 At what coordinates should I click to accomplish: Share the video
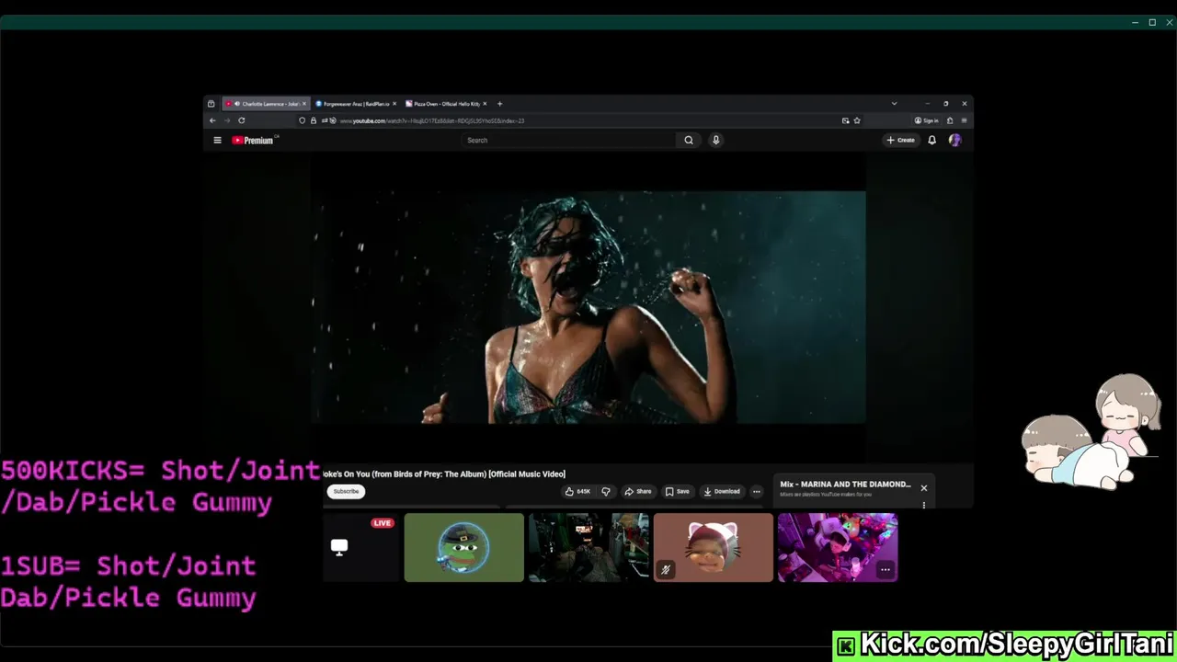pyautogui.click(x=637, y=491)
